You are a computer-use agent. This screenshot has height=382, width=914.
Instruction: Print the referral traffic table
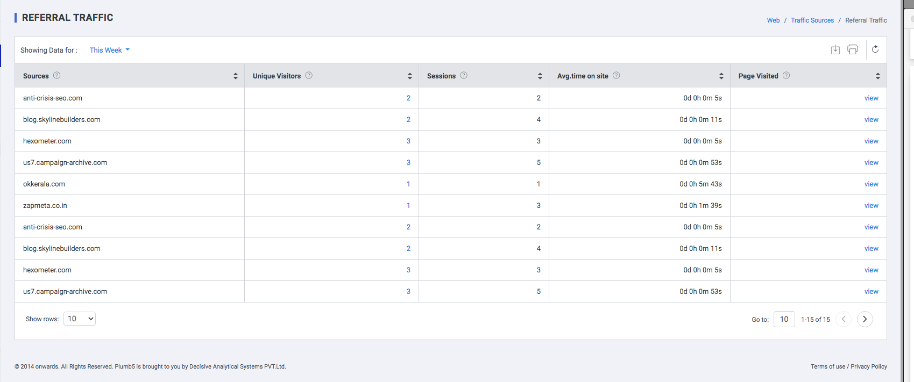853,49
